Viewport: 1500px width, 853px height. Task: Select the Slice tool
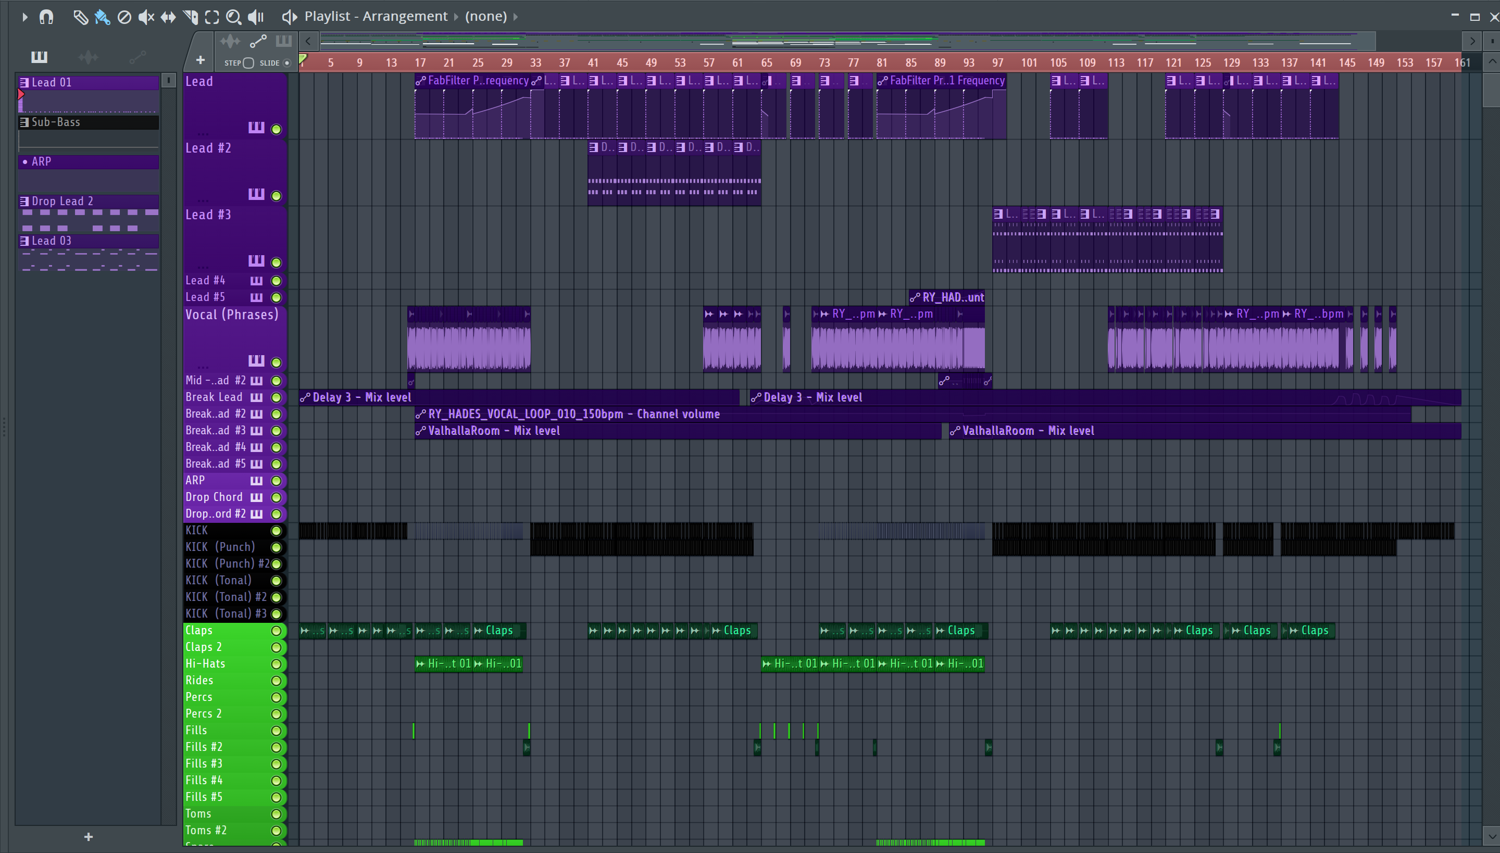coord(191,17)
